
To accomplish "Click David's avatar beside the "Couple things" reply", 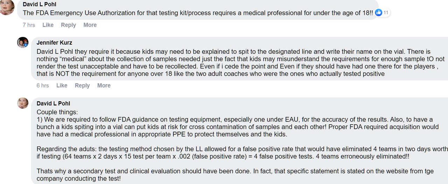I will tap(23, 103).
